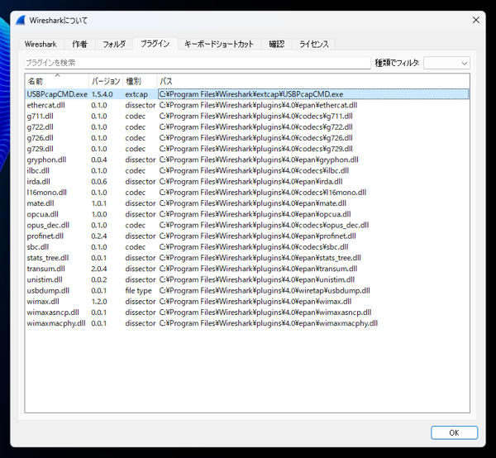Sort by the 名前 column header
Screen dimensions: 496x458
click(x=57, y=81)
